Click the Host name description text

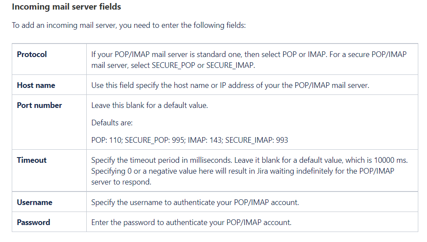230,85
